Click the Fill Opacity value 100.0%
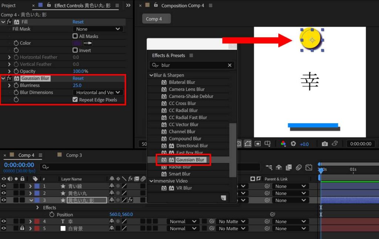 [80, 71]
